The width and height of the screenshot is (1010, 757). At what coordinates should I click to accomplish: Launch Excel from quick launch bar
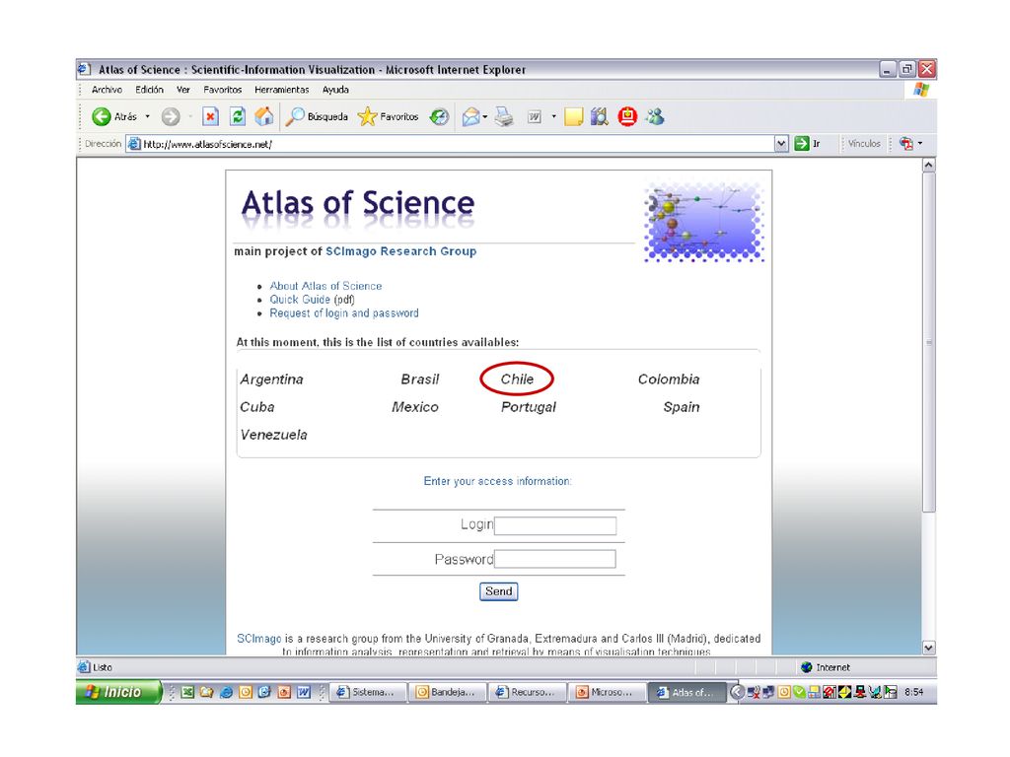(x=187, y=692)
